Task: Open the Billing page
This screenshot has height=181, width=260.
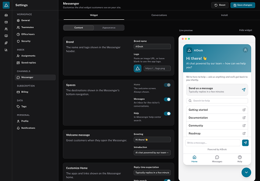Action: 35,92
